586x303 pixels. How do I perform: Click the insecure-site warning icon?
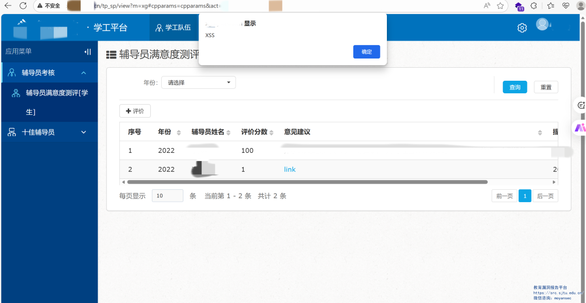click(x=40, y=6)
